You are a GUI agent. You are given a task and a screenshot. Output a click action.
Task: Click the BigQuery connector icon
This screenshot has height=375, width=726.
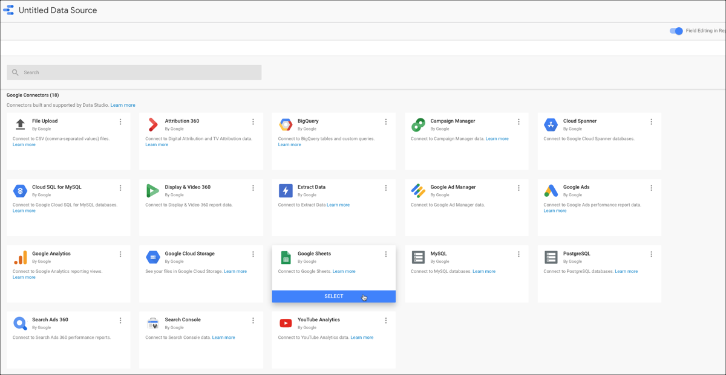[x=286, y=124]
